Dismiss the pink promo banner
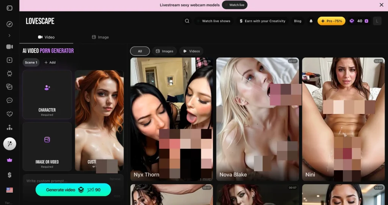 [x=381, y=5]
